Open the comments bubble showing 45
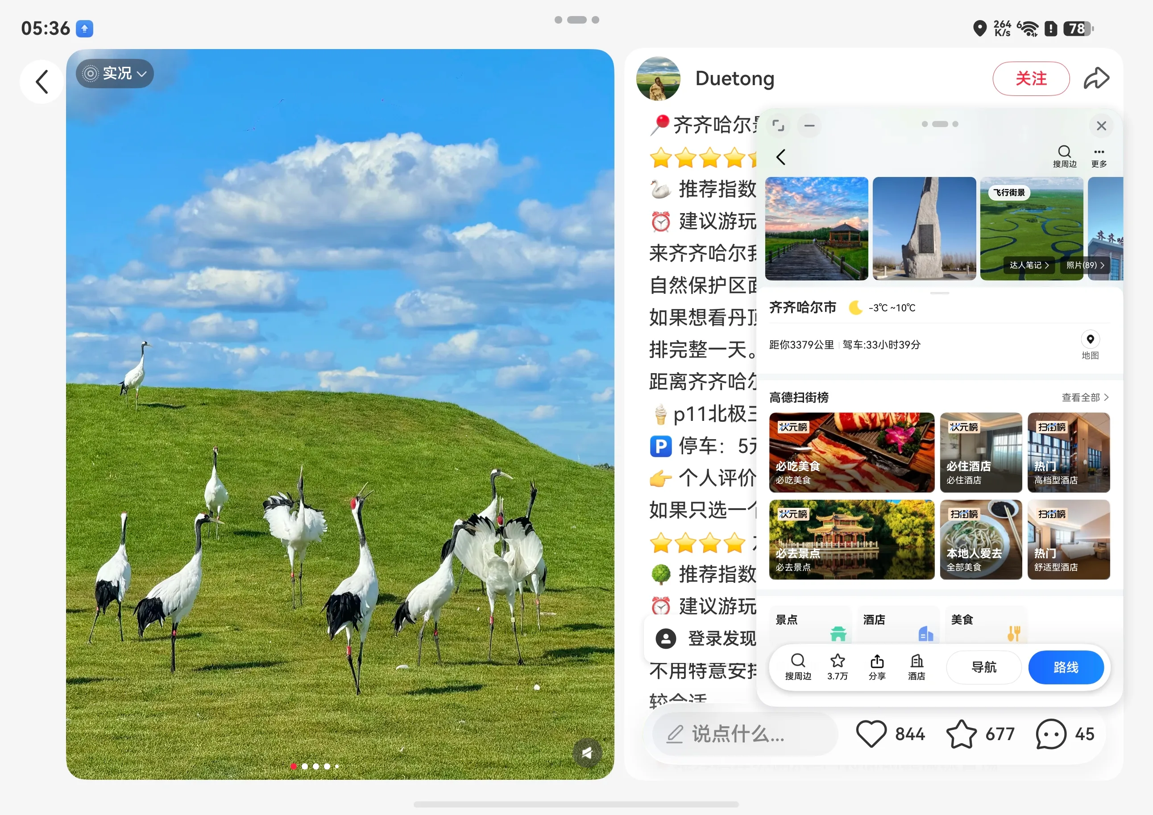This screenshot has width=1153, height=815. click(1065, 734)
